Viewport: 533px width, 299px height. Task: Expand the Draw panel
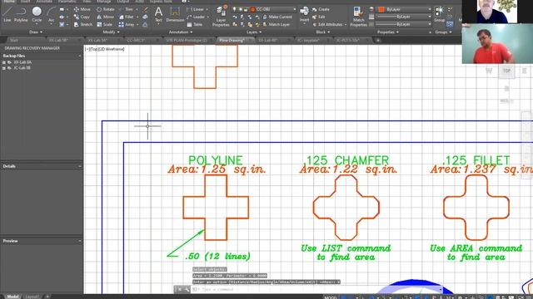(36, 32)
